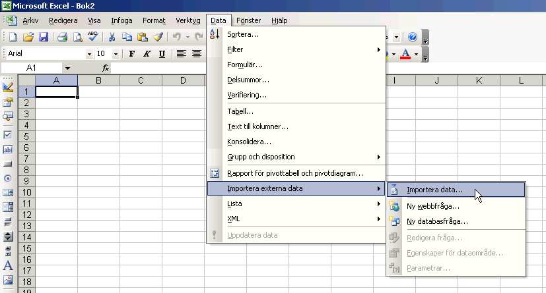Select column B header
546x293 pixels.
coord(98,80)
